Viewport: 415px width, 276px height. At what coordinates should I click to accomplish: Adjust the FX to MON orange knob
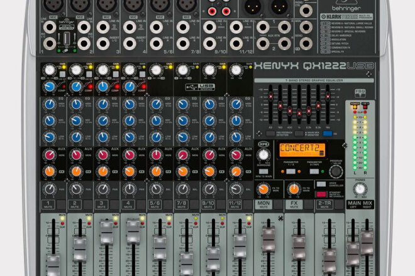tap(263, 189)
